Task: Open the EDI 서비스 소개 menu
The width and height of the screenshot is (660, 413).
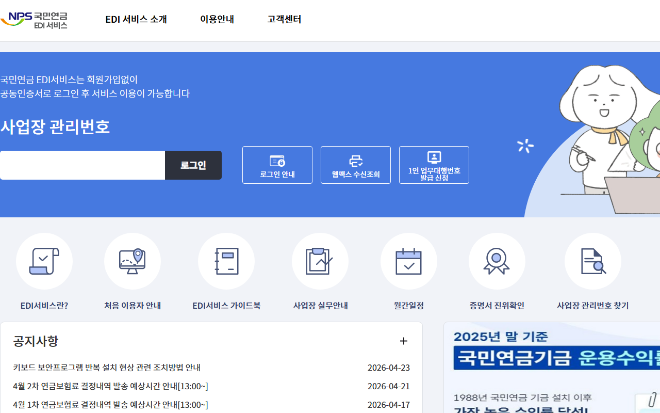Action: tap(136, 20)
